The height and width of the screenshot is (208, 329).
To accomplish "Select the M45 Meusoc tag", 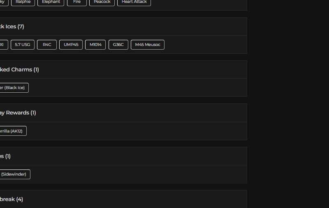I will click(148, 45).
